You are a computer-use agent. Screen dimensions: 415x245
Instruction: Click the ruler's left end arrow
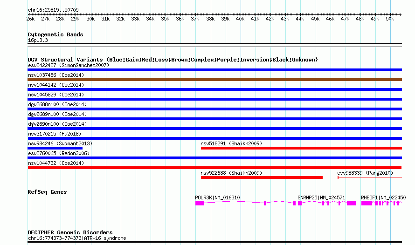(29, 14)
